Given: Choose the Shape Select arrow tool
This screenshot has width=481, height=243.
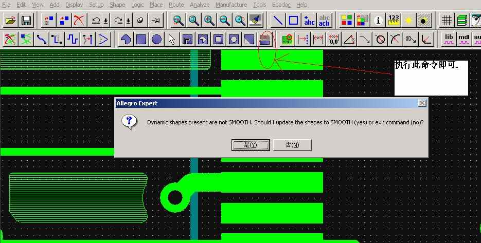Looking at the screenshot, I should [x=172, y=39].
